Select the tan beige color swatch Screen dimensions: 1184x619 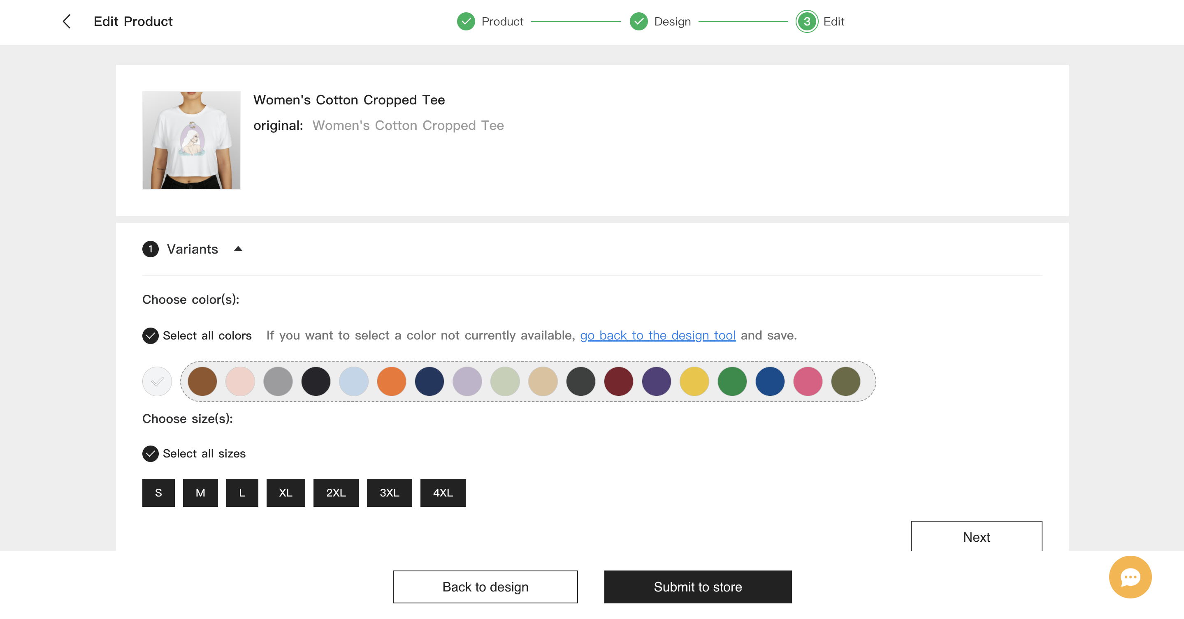point(543,381)
